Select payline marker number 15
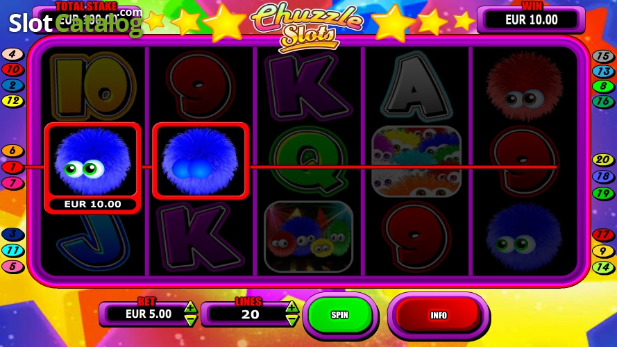617x347 pixels. 603,56
